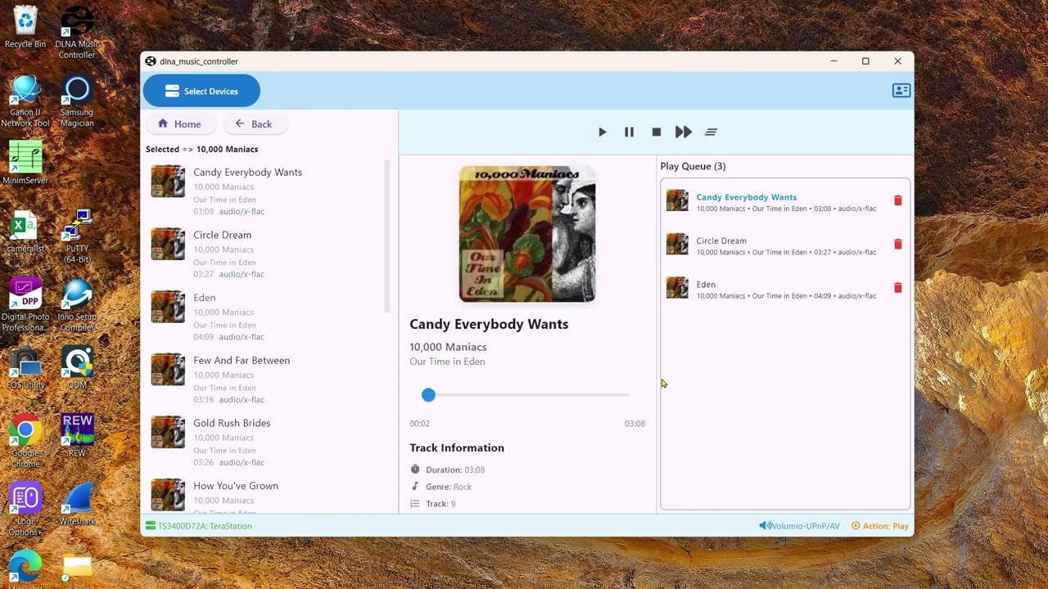Open Samsung Magician desktop shortcut
The image size is (1048, 589).
tap(77, 101)
